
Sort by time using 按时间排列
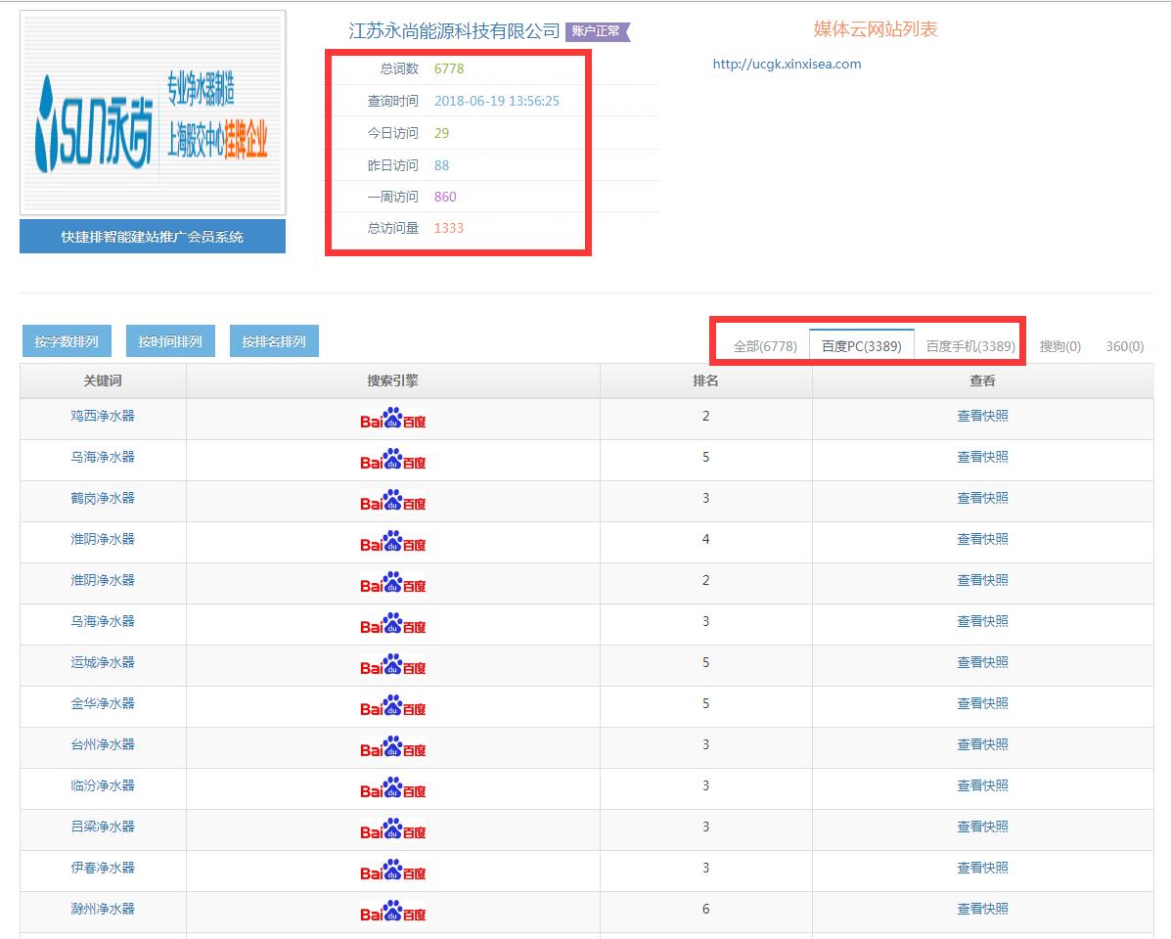(170, 341)
